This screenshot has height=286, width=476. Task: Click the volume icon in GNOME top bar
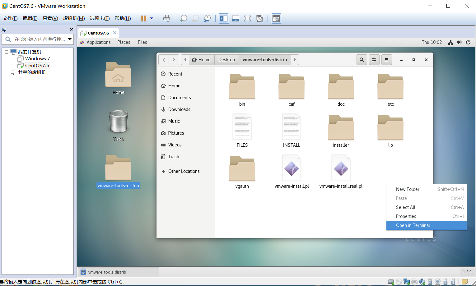point(459,42)
